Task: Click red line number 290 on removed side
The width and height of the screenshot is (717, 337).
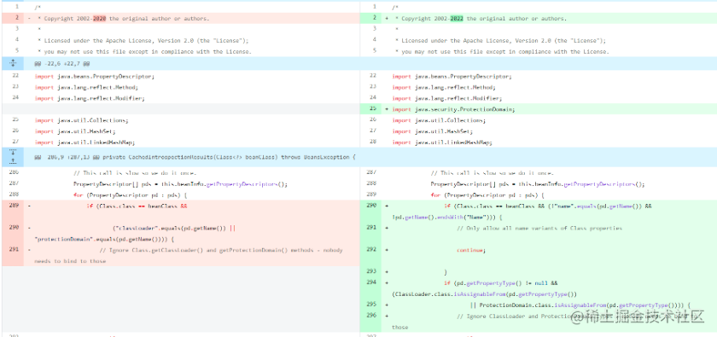Action: [15, 228]
